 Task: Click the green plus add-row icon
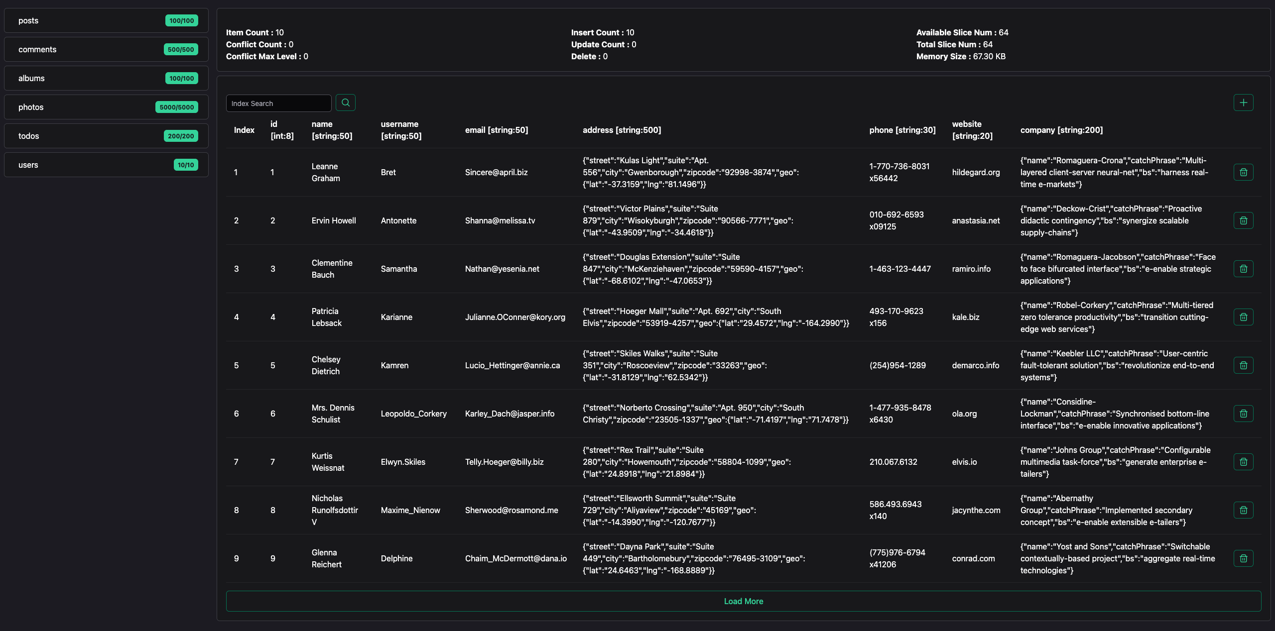(1243, 103)
